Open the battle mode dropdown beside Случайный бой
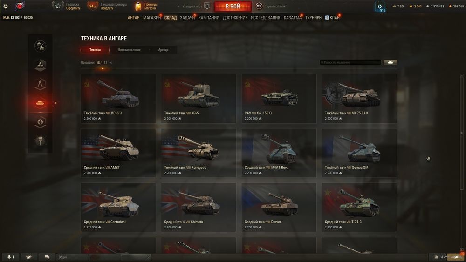 (x=259, y=6)
